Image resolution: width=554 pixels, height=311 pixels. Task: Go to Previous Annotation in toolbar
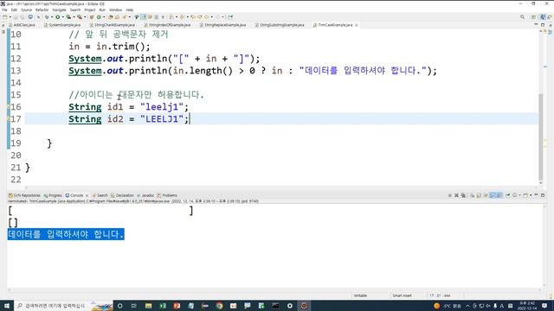tap(183, 17)
